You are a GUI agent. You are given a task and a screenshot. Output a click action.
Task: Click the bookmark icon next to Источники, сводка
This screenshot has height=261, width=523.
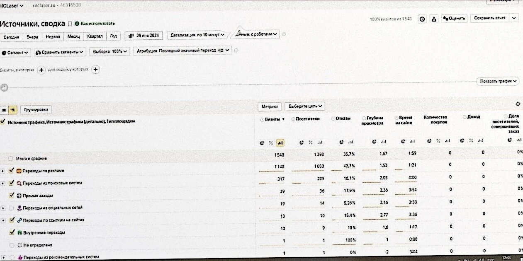pos(70,24)
